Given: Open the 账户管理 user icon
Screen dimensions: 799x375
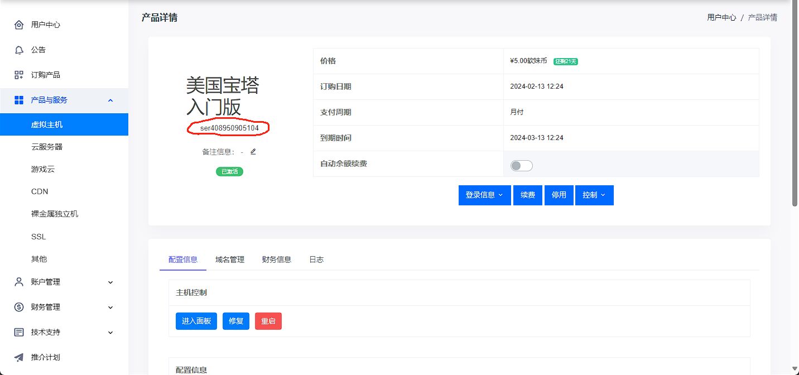Looking at the screenshot, I should (20, 282).
